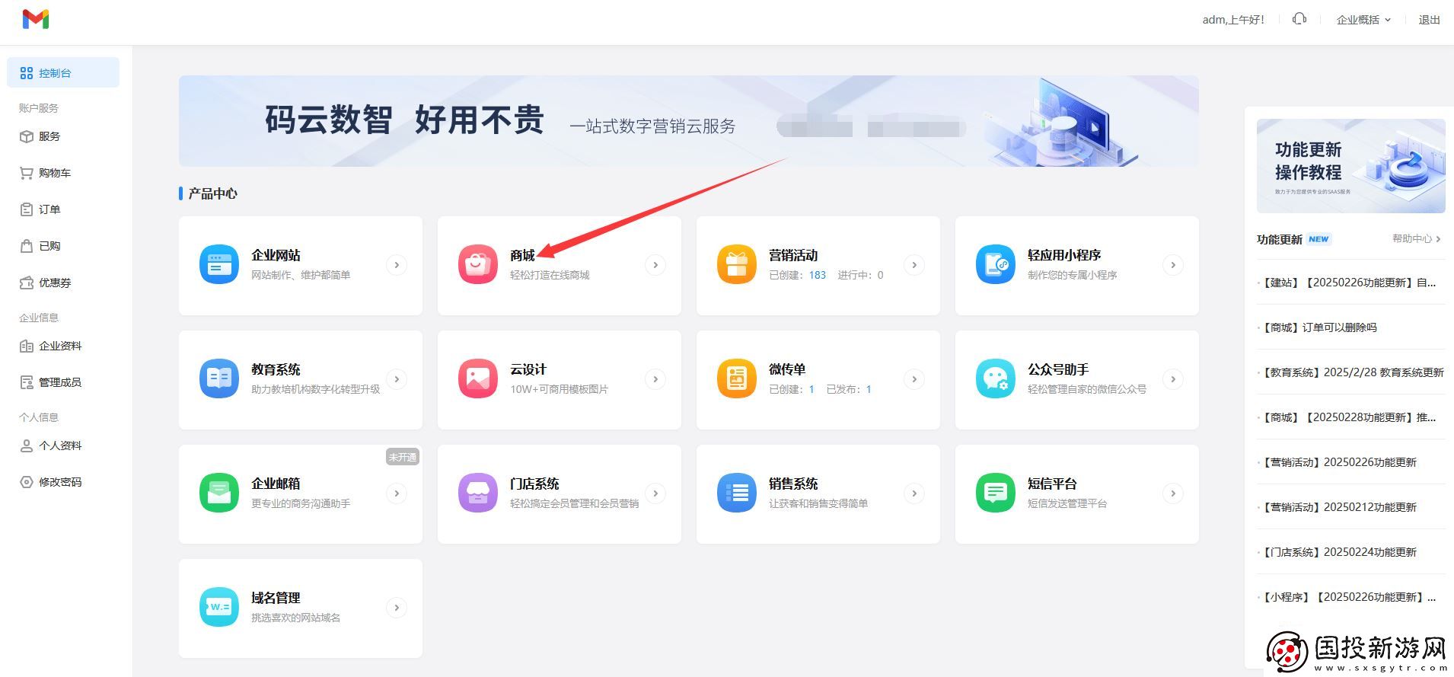This screenshot has height=677, width=1454.
Task: Click the 购物车 cart icon in sidebar
Action: [27, 173]
